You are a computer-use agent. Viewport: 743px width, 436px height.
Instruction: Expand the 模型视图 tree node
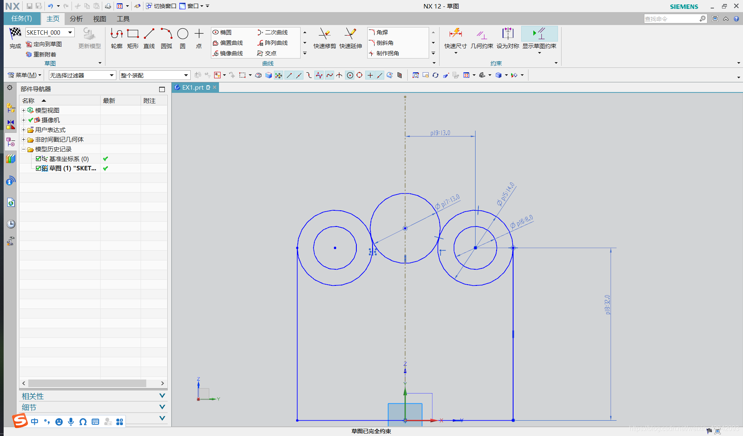(x=23, y=110)
